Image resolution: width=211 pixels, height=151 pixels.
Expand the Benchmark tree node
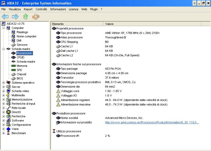coord(3,133)
